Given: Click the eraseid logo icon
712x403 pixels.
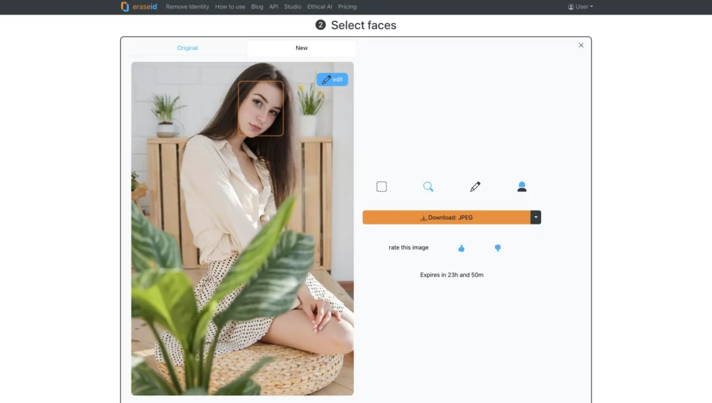Looking at the screenshot, I should click(x=125, y=7).
